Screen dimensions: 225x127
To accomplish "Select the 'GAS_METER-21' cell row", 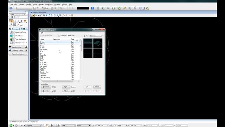I will [60, 78].
